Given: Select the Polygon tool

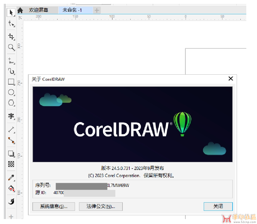Looking at the screenshot, I should coord(11,103).
